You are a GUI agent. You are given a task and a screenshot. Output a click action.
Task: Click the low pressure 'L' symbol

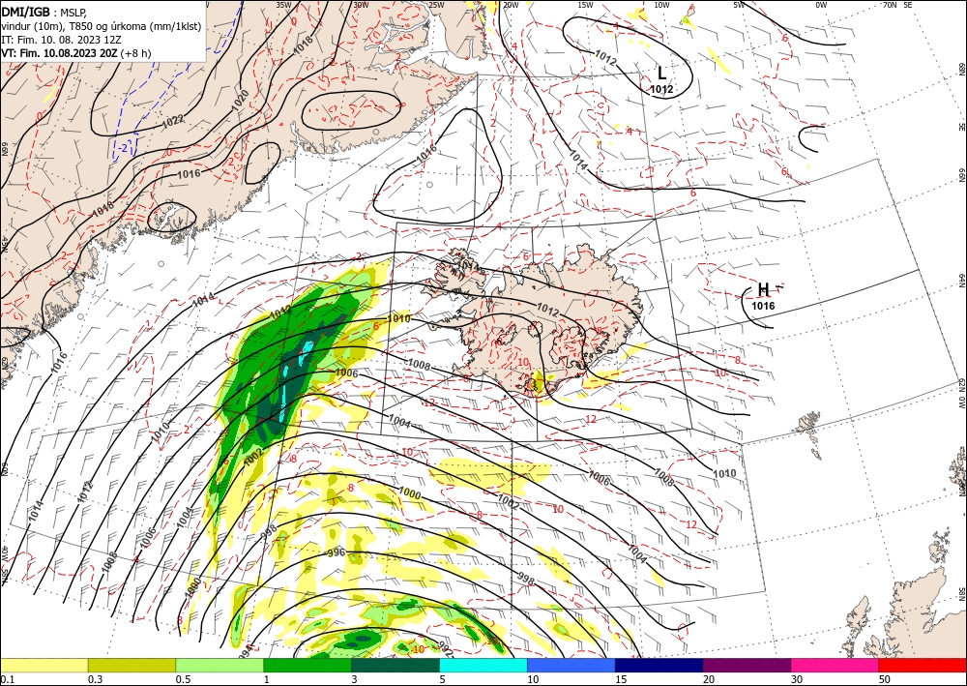click(661, 74)
